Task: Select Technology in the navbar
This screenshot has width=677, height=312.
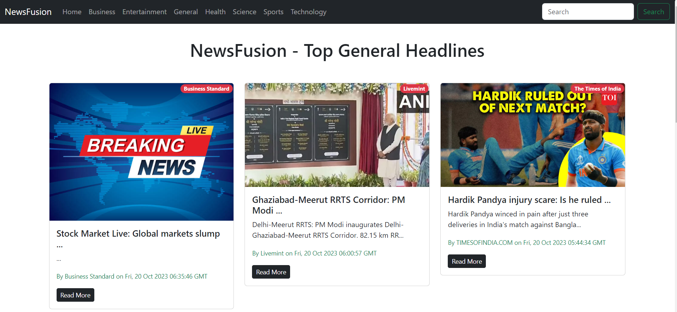Action: point(308,12)
